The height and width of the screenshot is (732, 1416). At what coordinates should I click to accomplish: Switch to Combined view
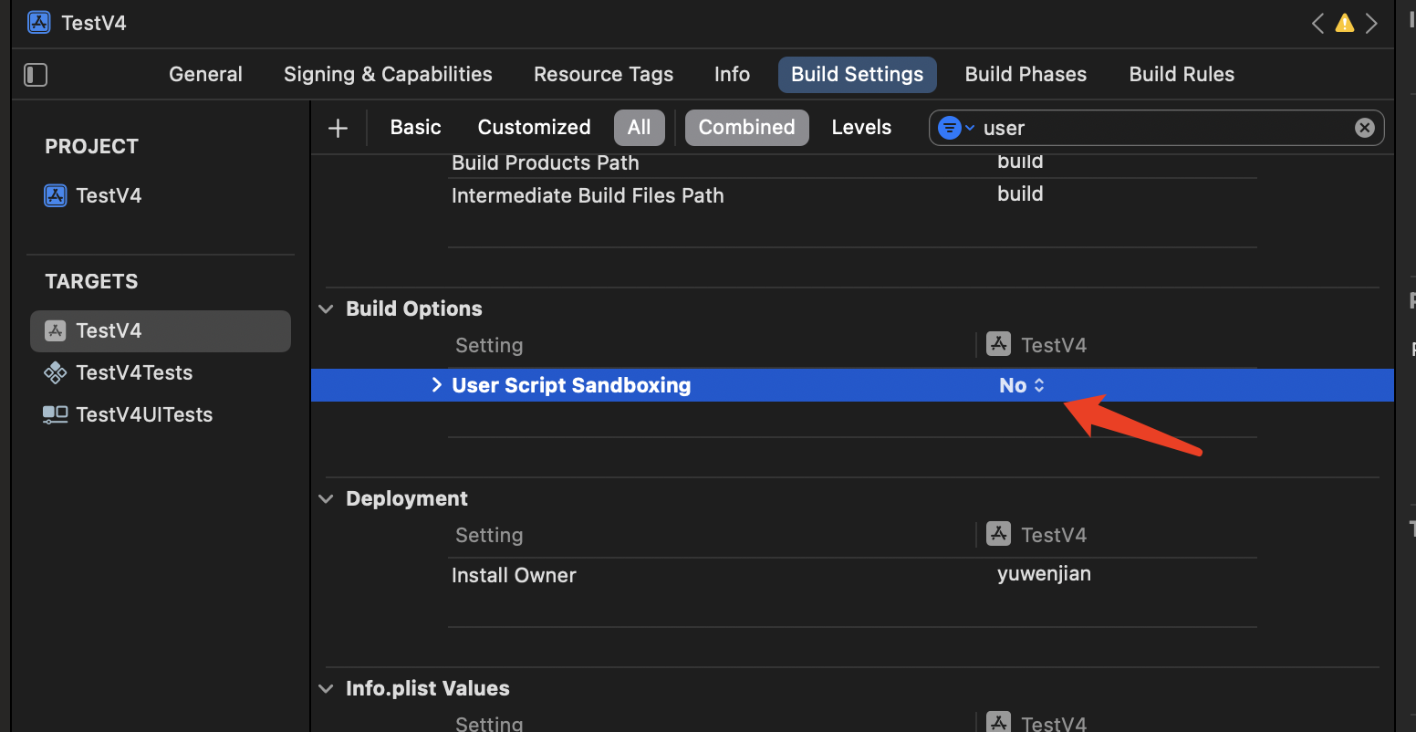tap(746, 128)
